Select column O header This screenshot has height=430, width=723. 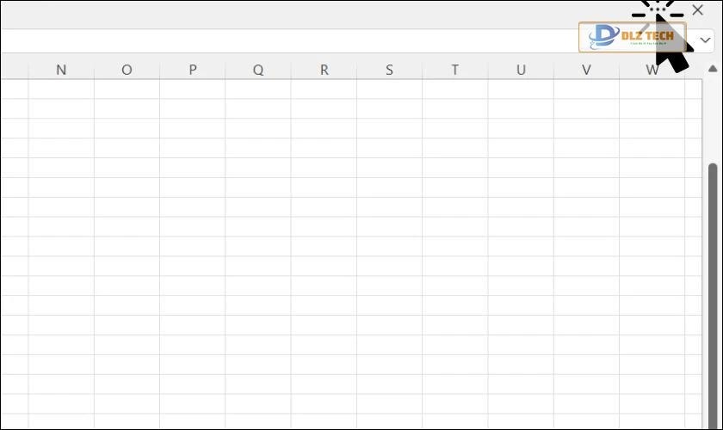tap(127, 70)
